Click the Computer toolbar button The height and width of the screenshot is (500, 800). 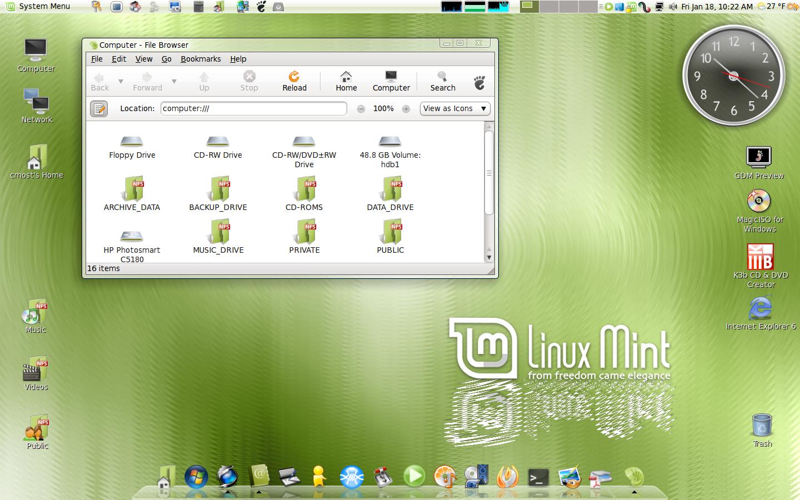click(x=391, y=81)
